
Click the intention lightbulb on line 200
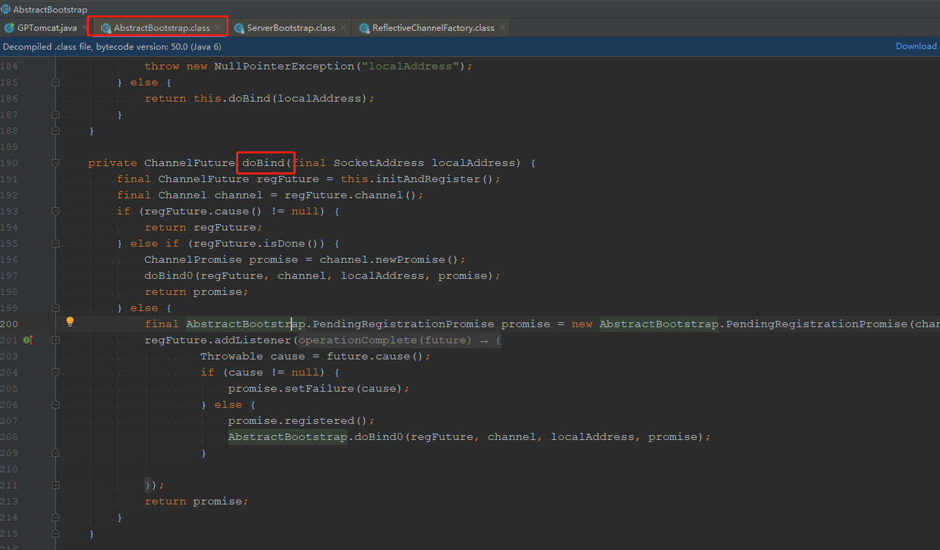point(70,322)
